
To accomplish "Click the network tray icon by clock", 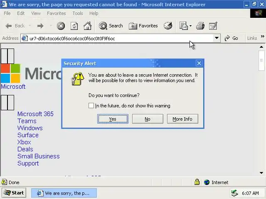I will click(235, 193).
